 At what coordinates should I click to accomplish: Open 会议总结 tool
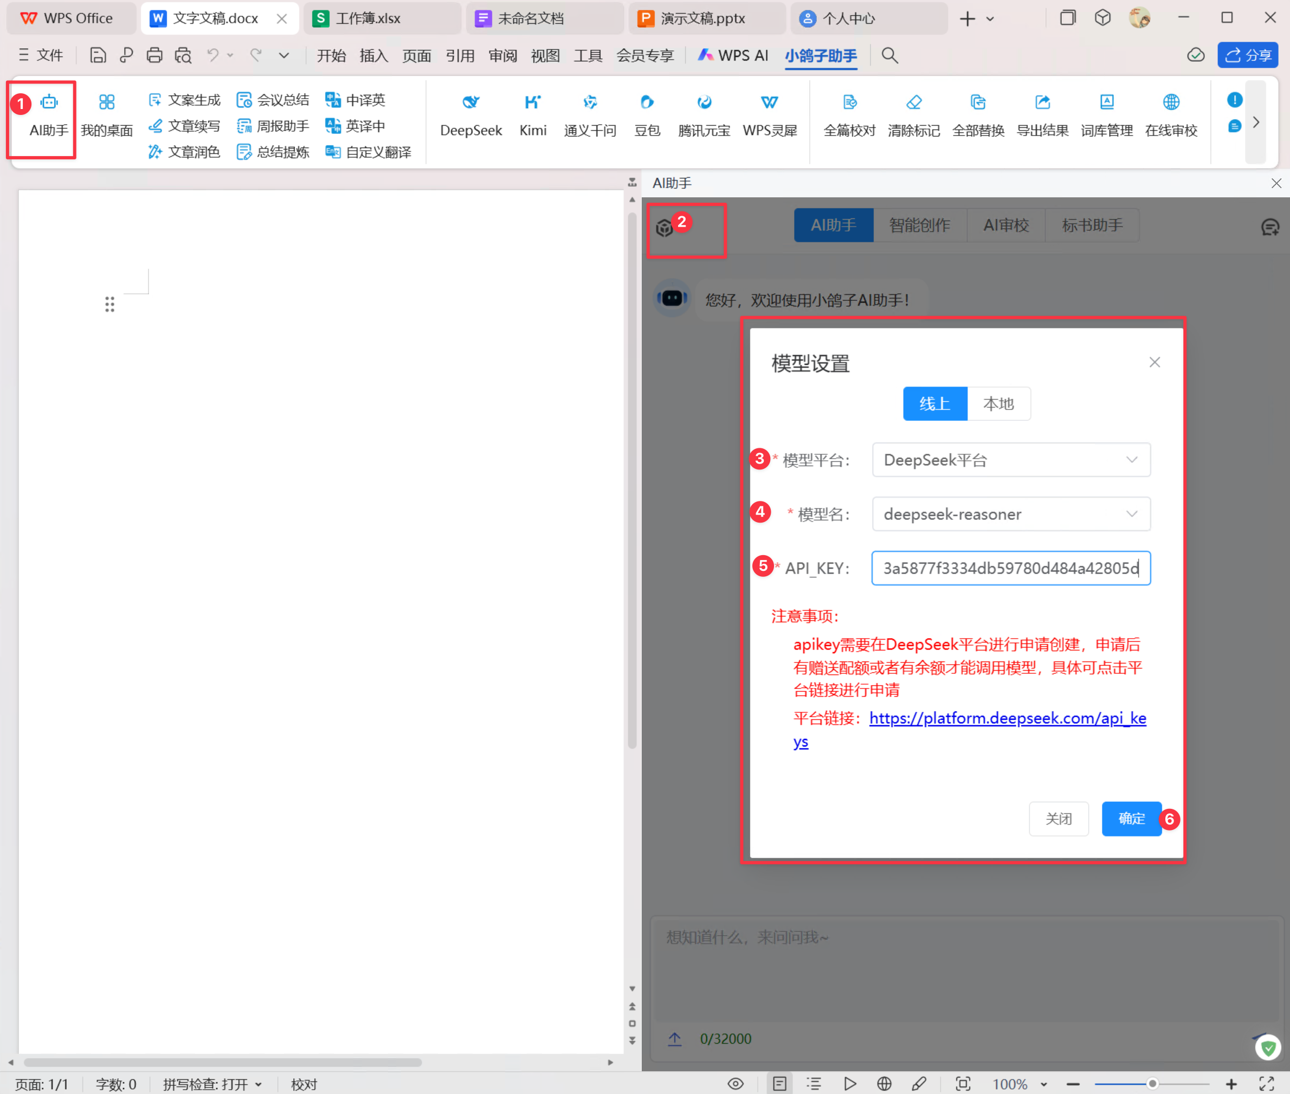273,100
